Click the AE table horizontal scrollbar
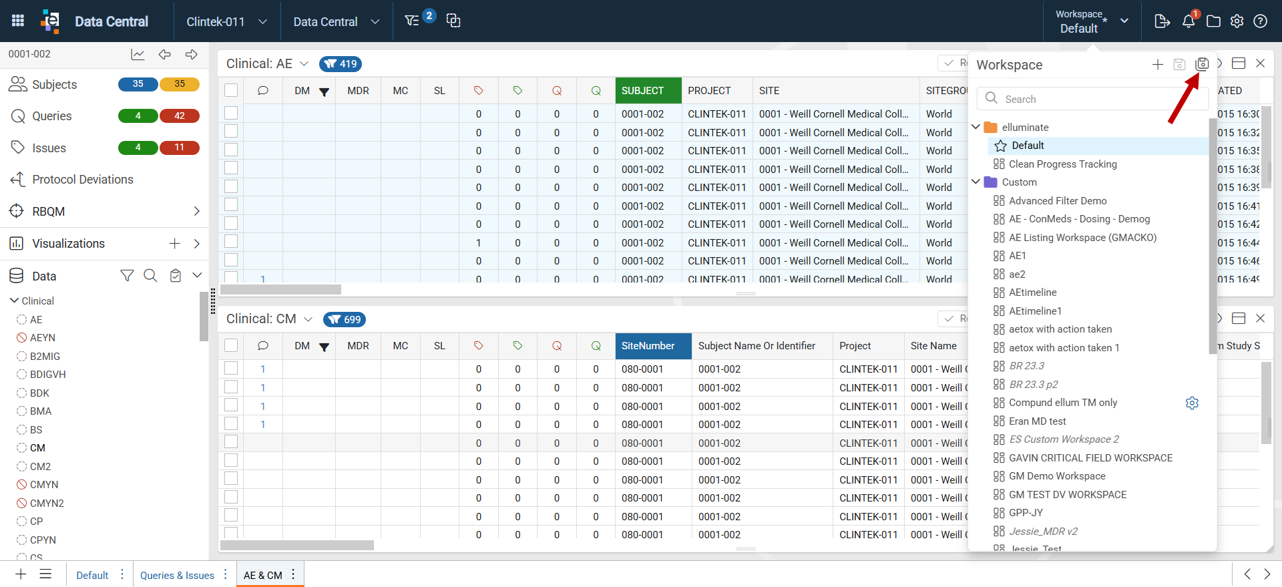The image size is (1282, 587). (280, 290)
